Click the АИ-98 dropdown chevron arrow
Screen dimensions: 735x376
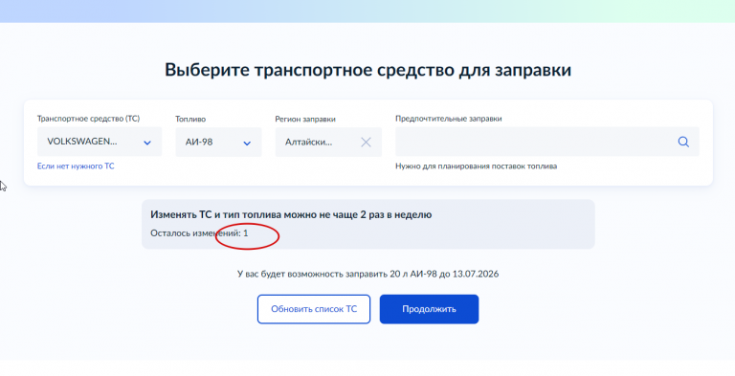tap(247, 143)
